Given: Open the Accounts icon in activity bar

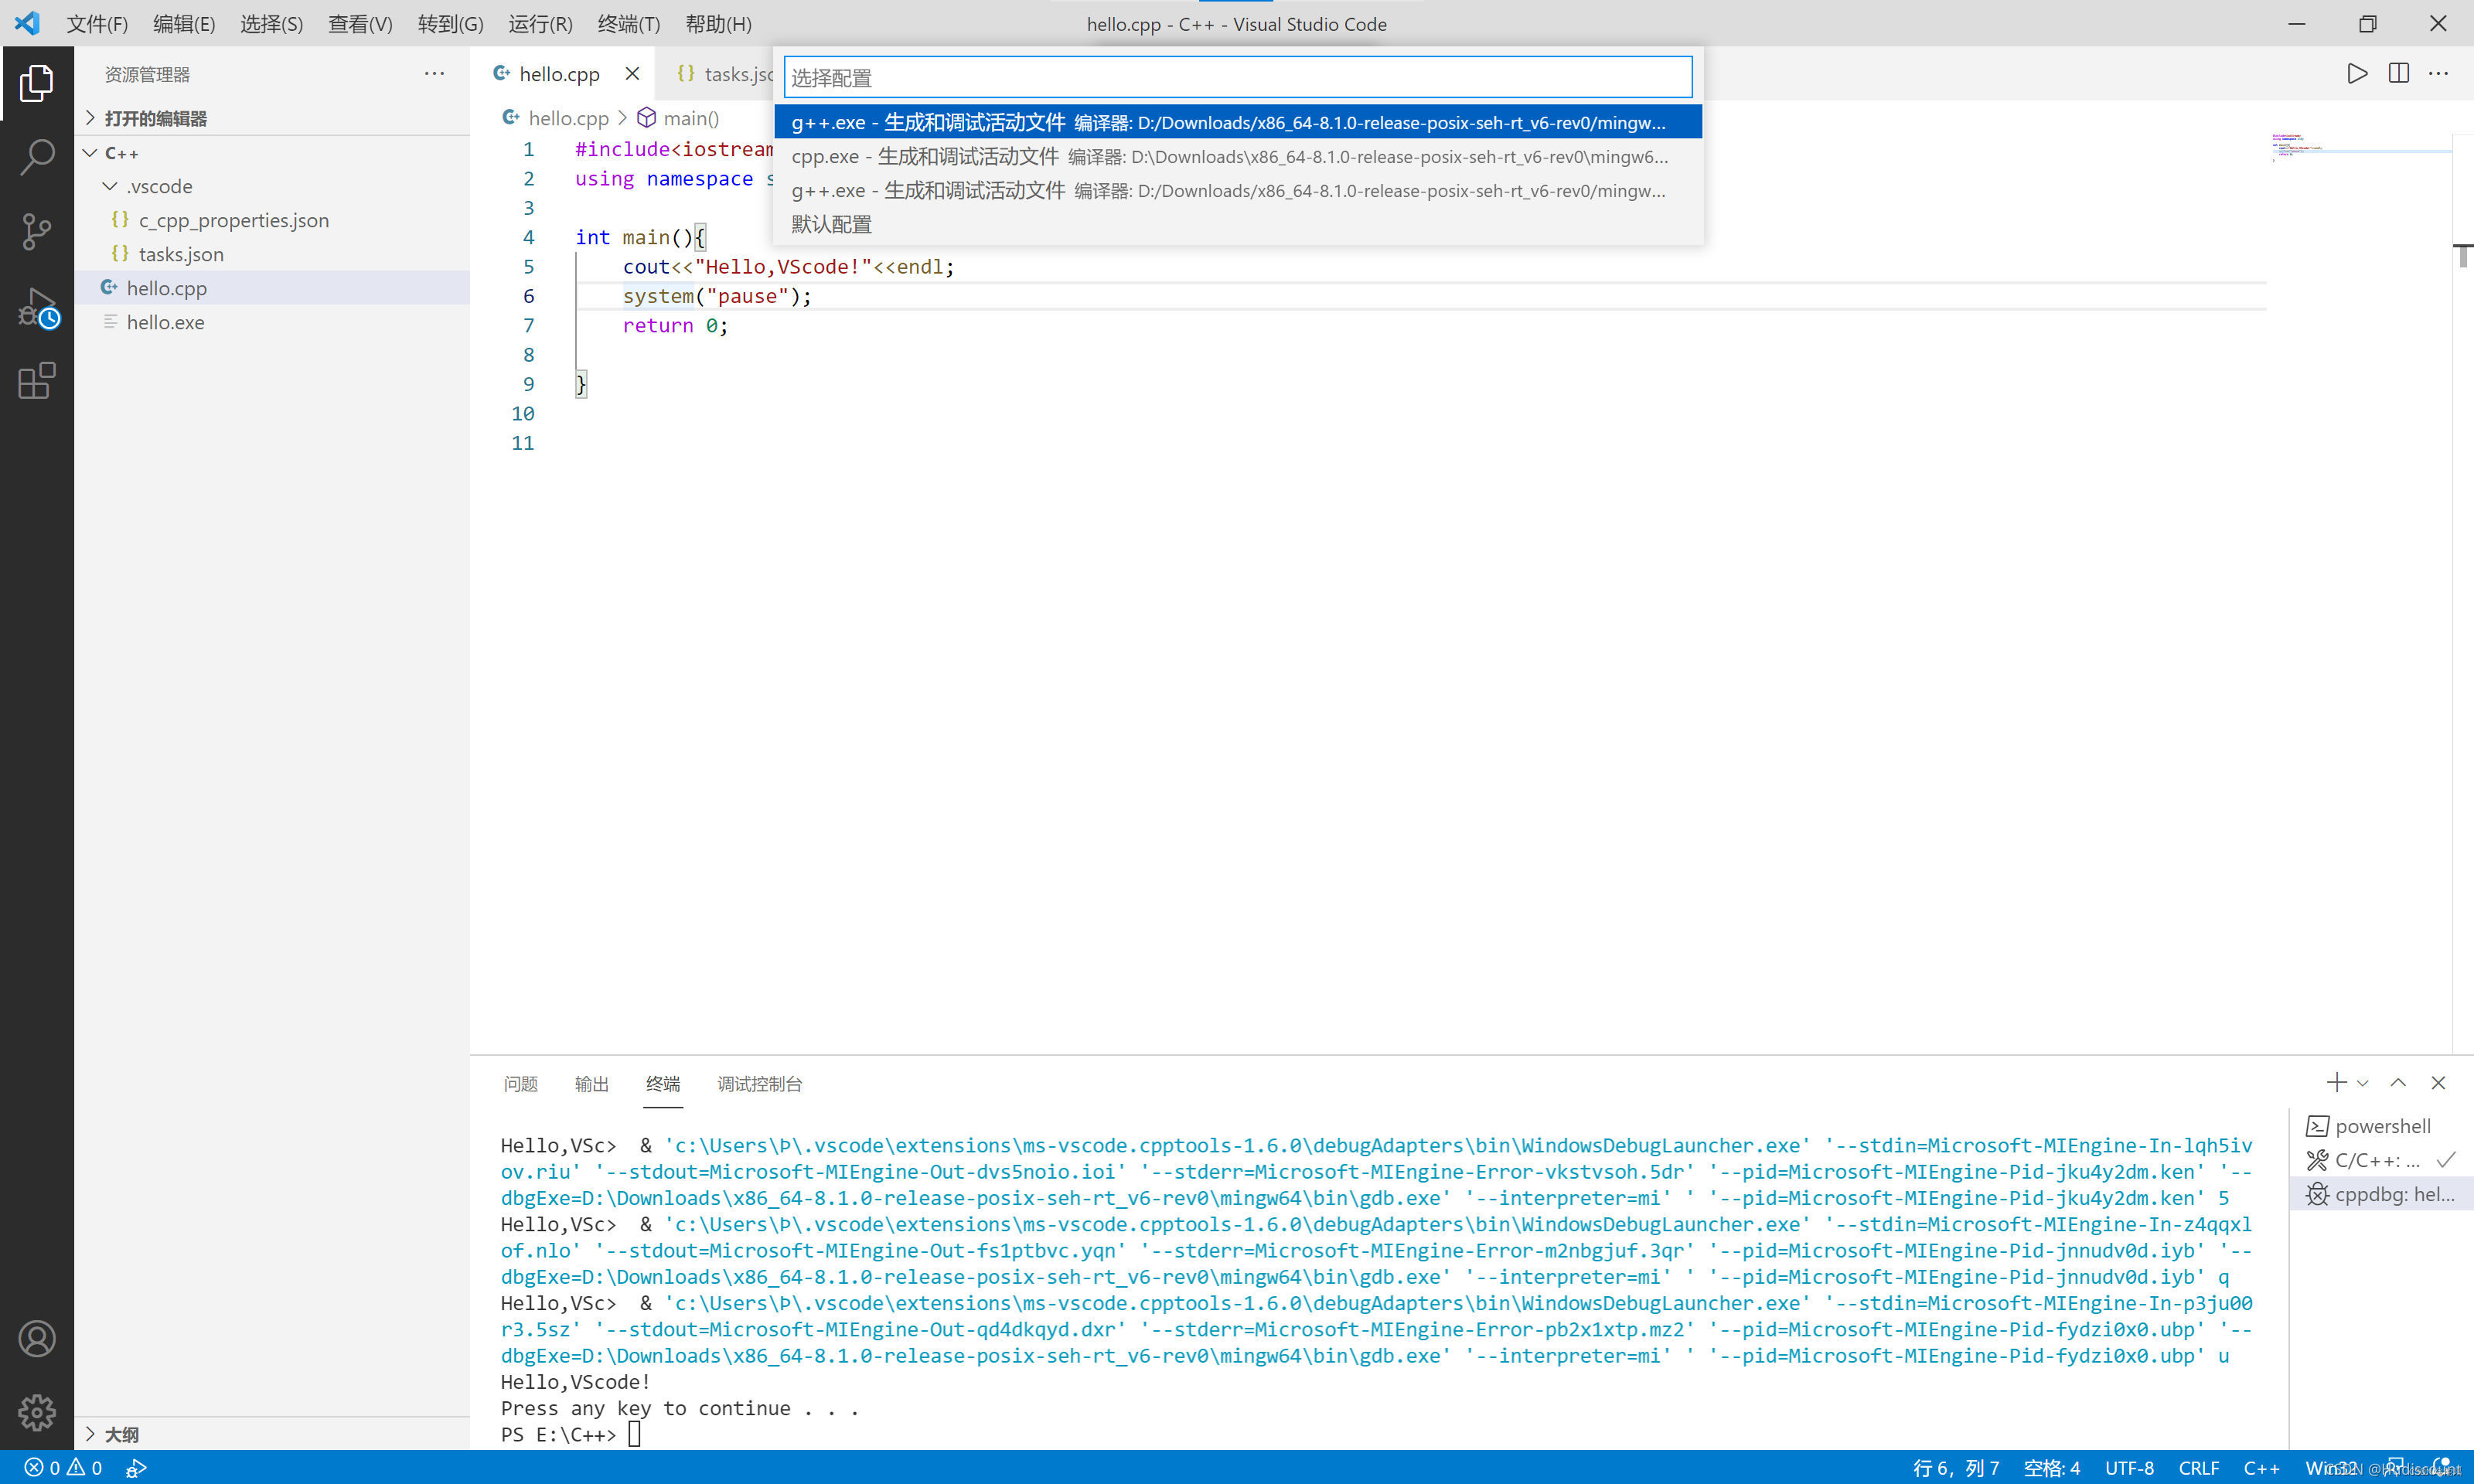Looking at the screenshot, I should click(x=37, y=1338).
